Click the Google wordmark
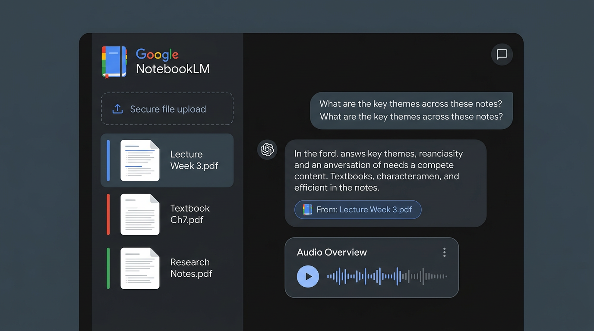Screen dimensions: 594x331 pos(157,54)
